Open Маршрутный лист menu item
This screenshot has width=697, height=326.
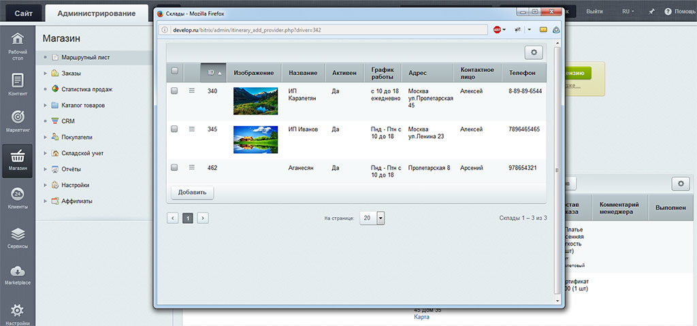pos(81,57)
